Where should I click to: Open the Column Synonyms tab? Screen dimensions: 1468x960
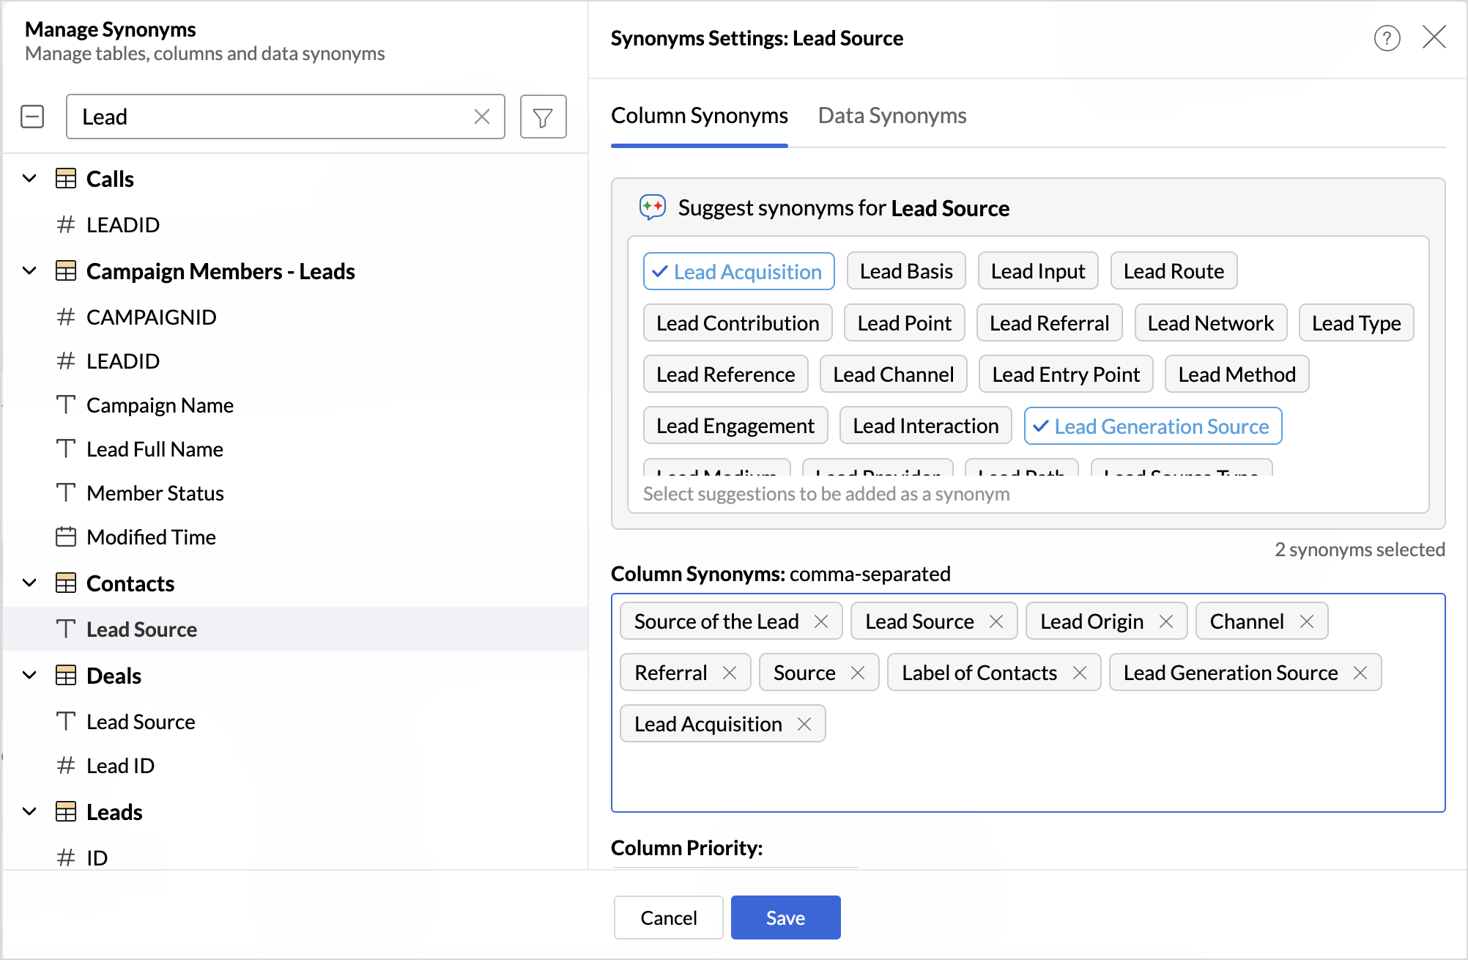point(699,116)
